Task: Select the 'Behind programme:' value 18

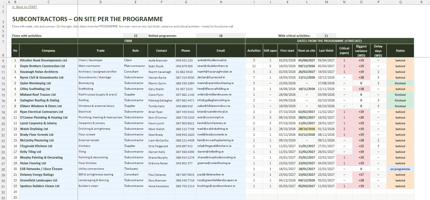Action: [221, 36]
